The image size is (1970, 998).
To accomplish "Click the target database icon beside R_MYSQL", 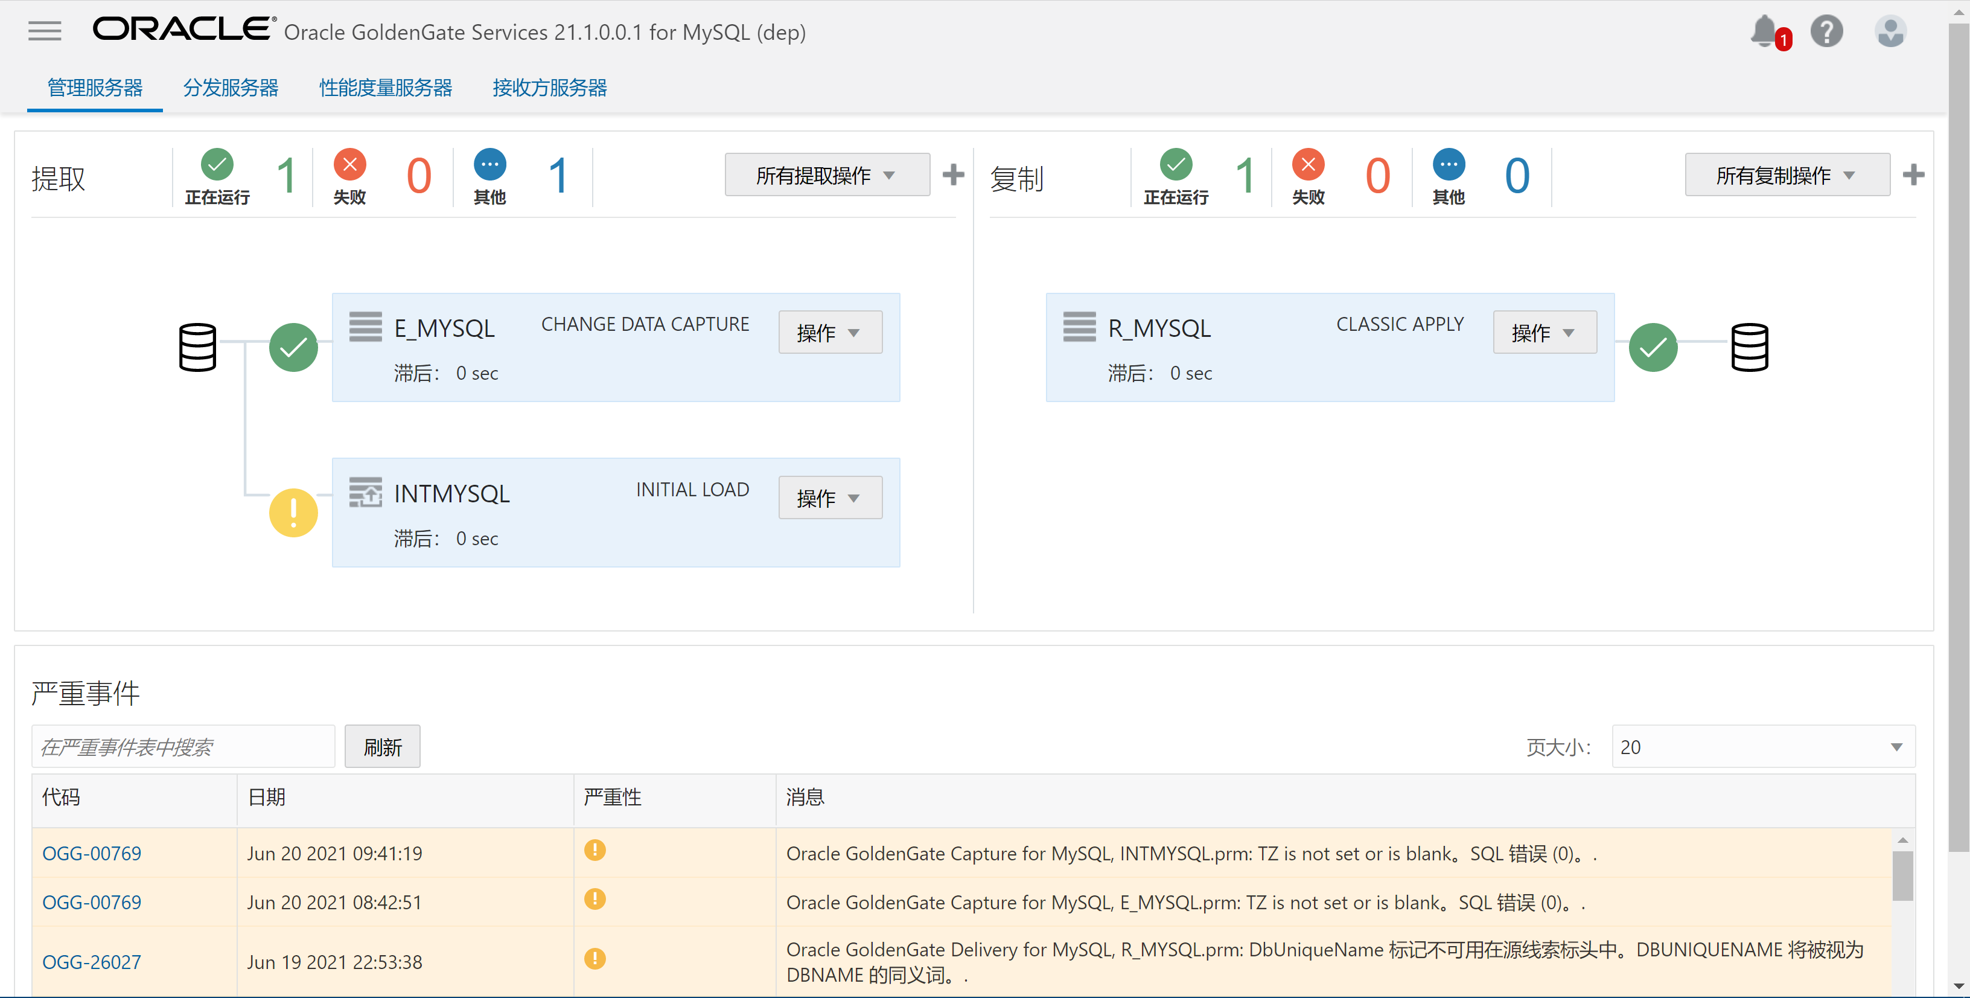I will tap(1749, 347).
